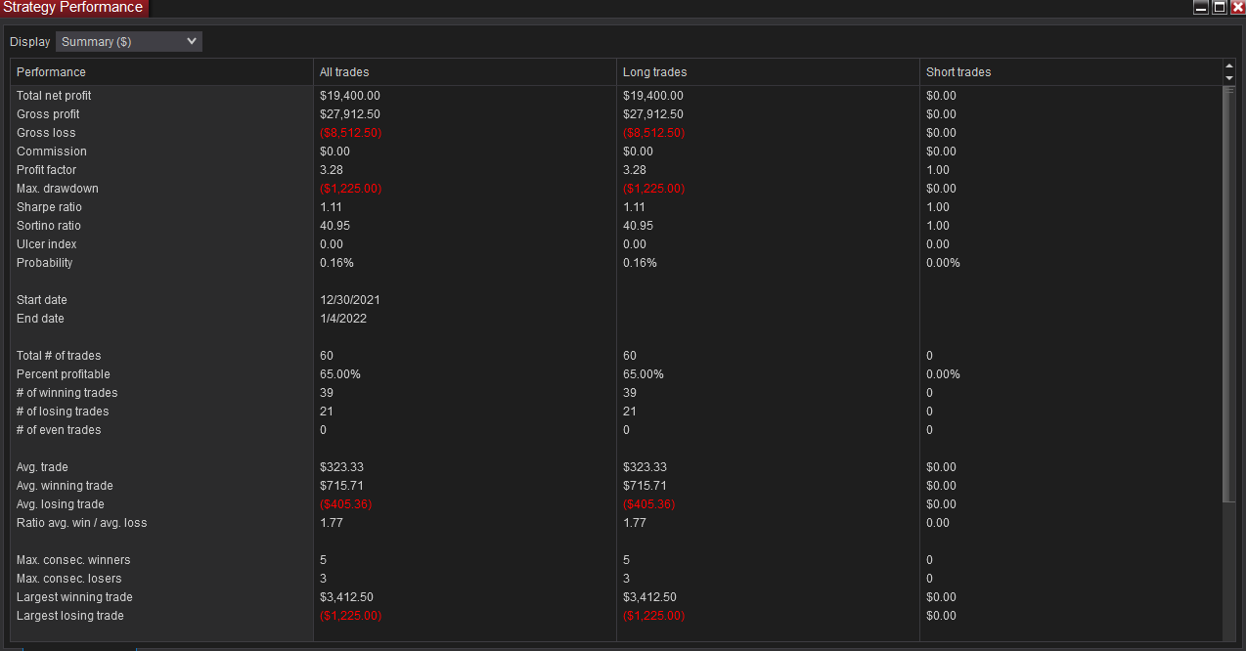
Task: Select the Sharpe ratio row label
Action: click(49, 207)
